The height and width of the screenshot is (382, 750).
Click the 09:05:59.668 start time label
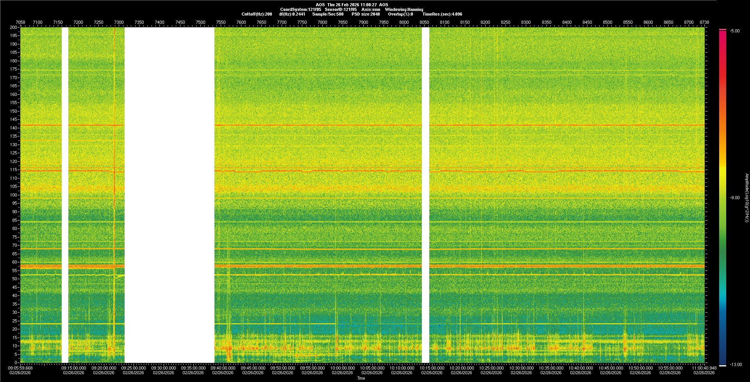(x=21, y=368)
